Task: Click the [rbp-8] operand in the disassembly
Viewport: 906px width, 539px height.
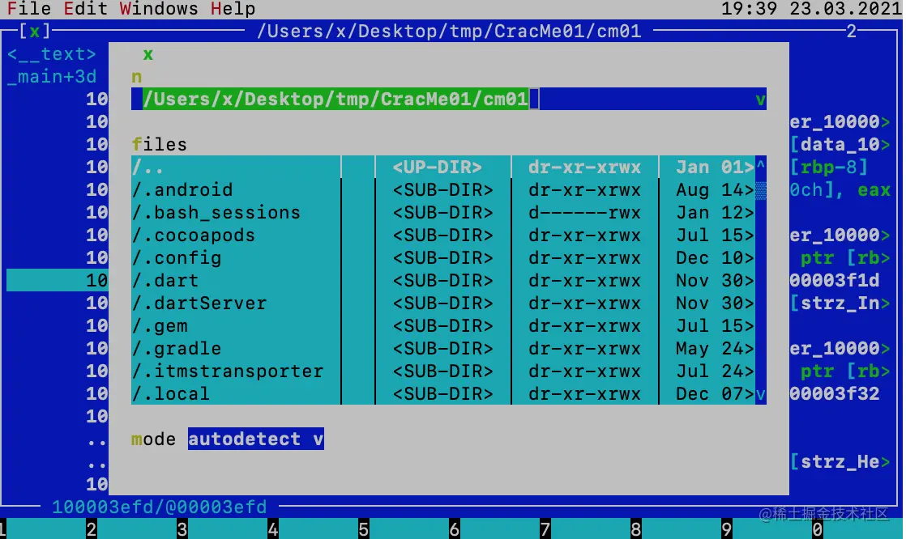Action: [x=828, y=168]
